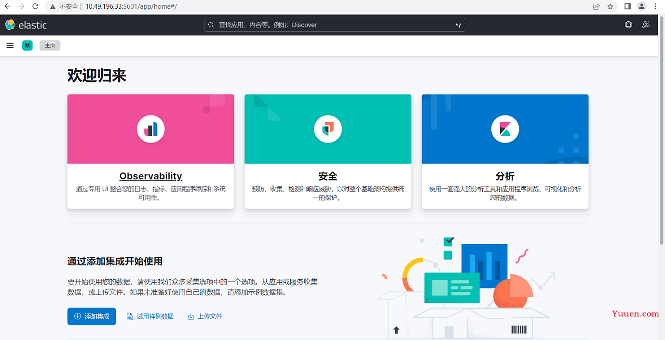Click the 主页 breadcrumb
Viewport: 665px width, 340px height.
click(50, 46)
